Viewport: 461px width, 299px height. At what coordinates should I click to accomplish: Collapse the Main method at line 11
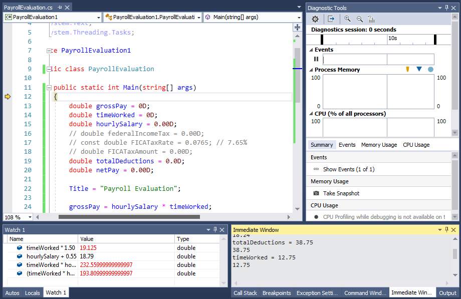tap(49, 87)
